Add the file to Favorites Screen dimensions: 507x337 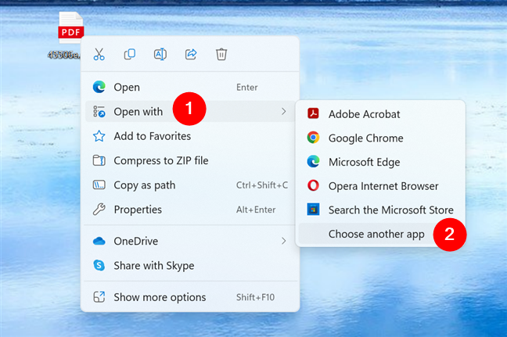(152, 136)
